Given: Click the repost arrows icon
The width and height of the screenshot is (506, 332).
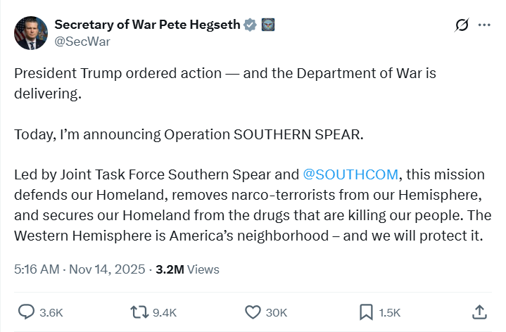Looking at the screenshot, I should point(140,312).
